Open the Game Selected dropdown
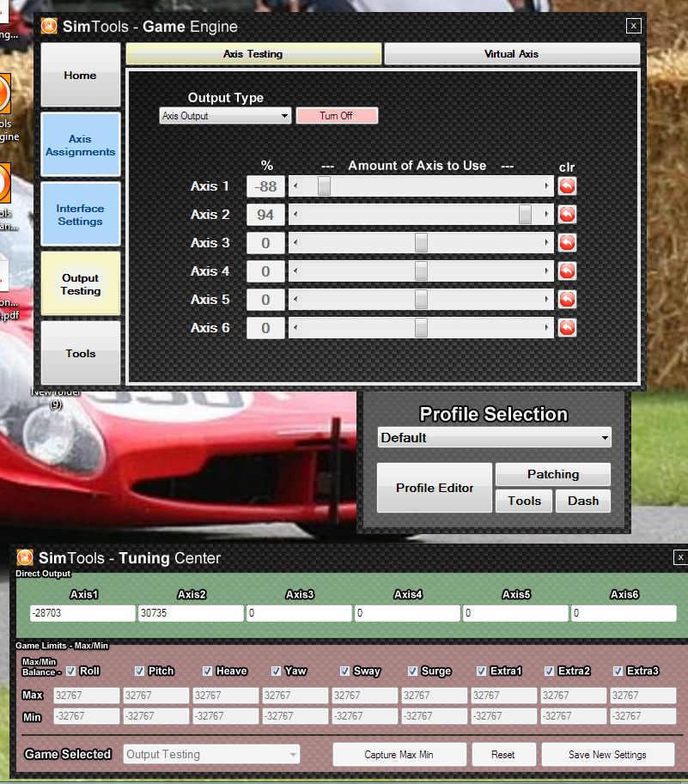 (x=211, y=754)
